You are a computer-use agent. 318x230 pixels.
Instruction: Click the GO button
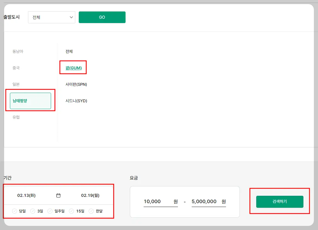point(102,17)
